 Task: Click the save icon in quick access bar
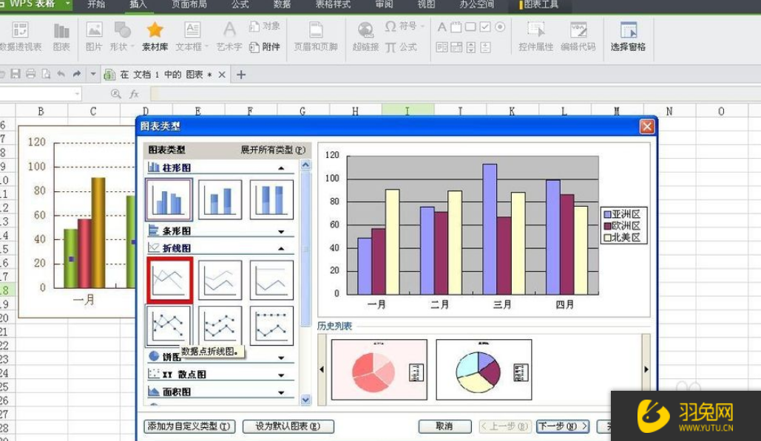pyautogui.click(x=16, y=74)
